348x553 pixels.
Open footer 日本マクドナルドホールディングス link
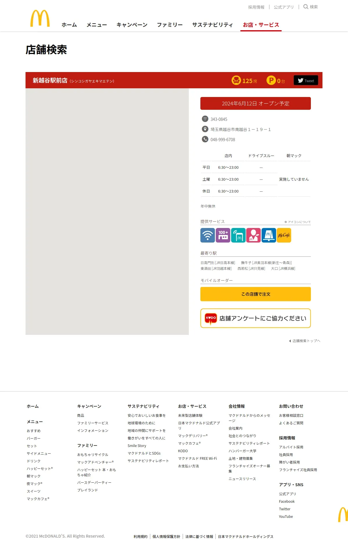pos(246,536)
